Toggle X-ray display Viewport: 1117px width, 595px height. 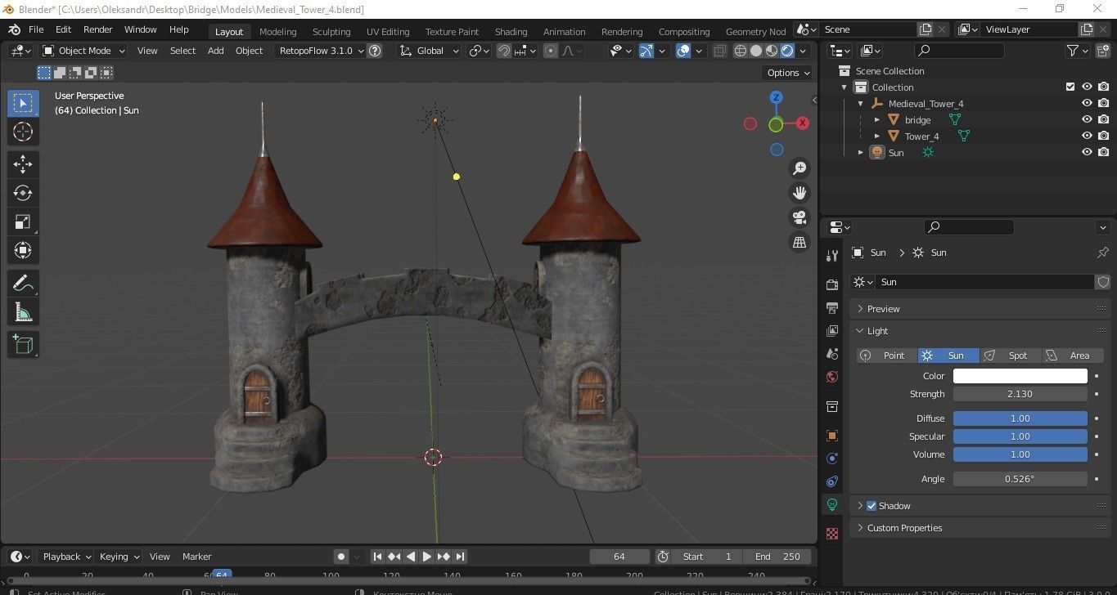tap(719, 51)
